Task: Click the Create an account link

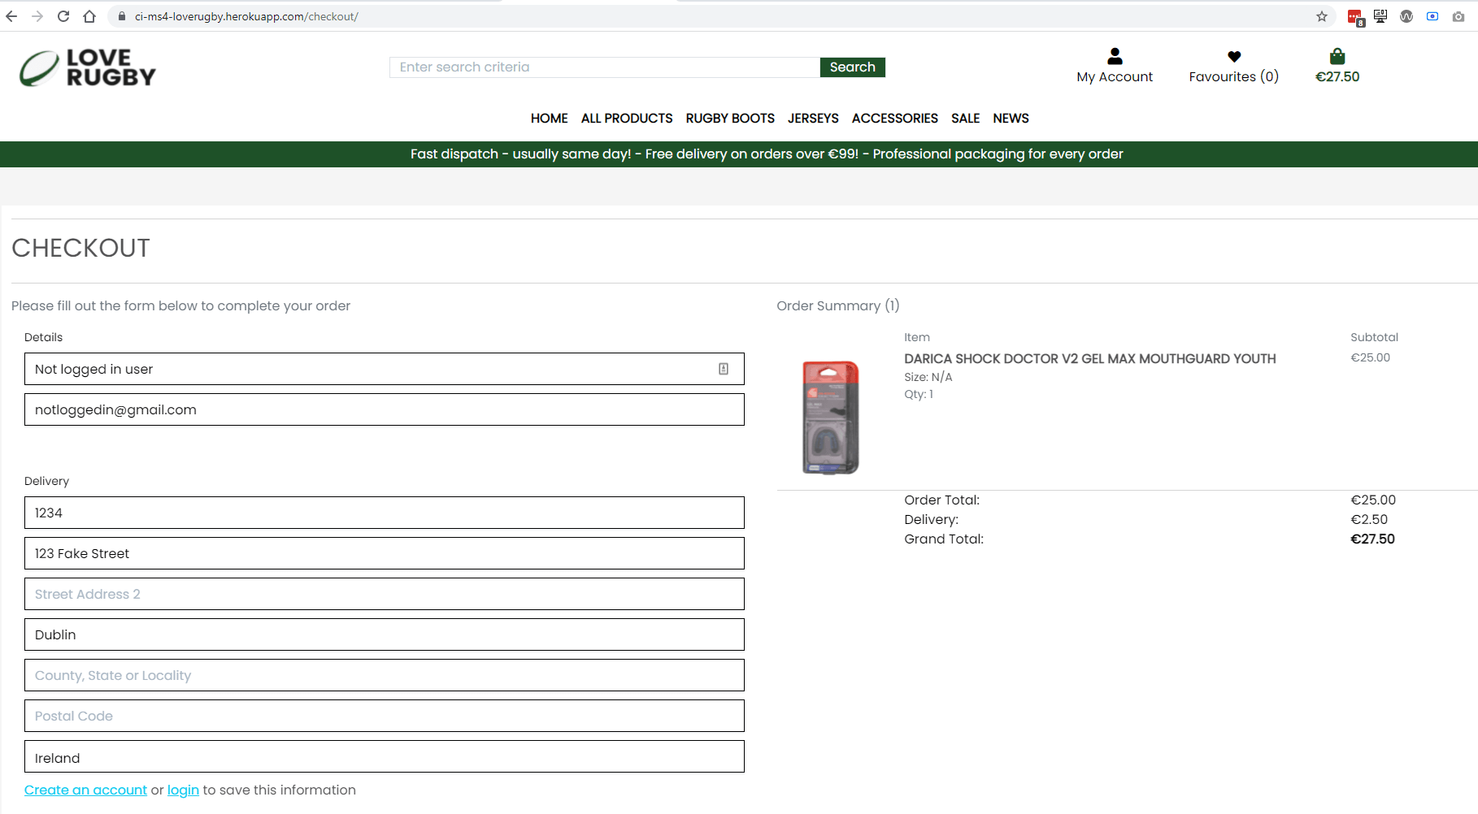Action: click(85, 790)
